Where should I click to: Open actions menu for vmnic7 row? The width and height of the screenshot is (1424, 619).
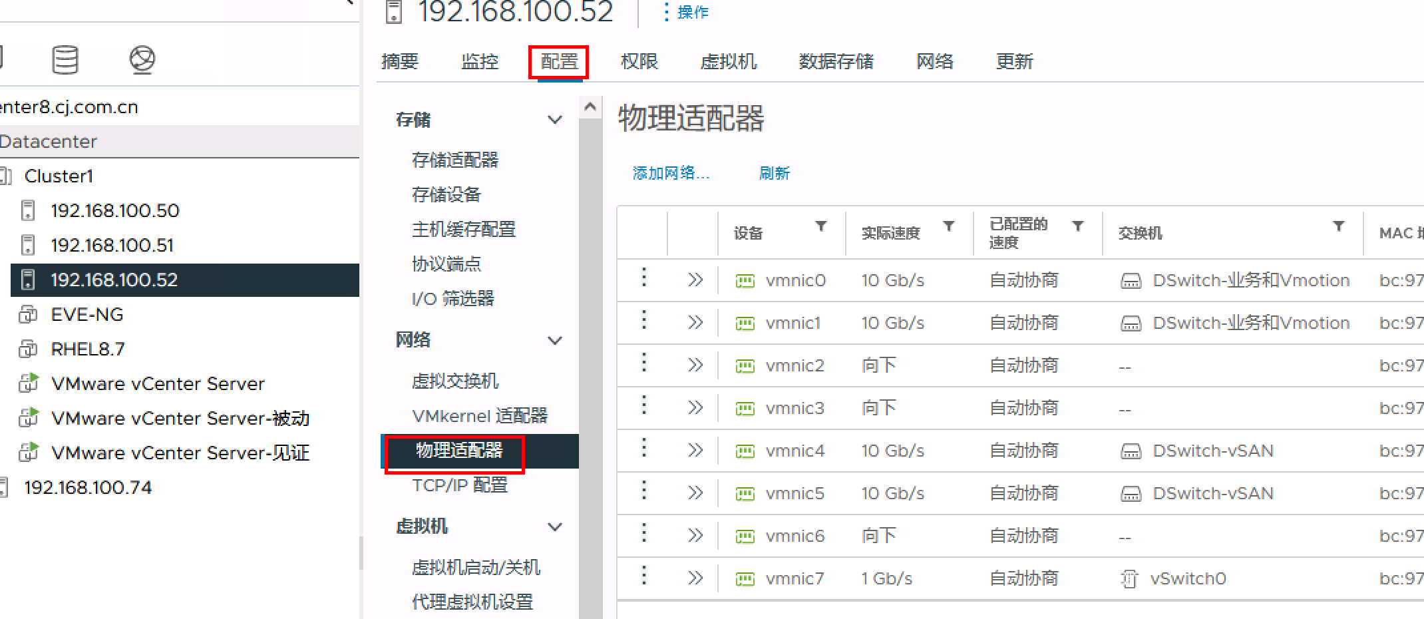(643, 576)
